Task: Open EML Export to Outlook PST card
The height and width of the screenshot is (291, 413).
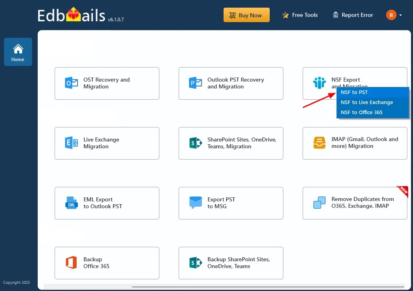Action: pos(107,203)
